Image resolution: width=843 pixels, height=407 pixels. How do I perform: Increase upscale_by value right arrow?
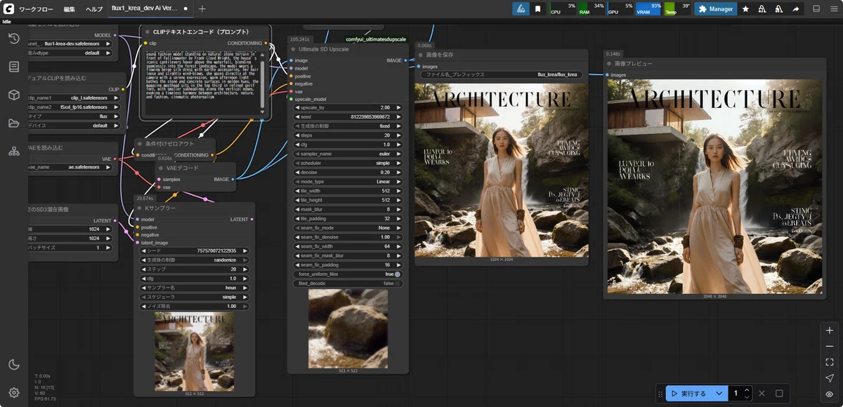point(398,107)
